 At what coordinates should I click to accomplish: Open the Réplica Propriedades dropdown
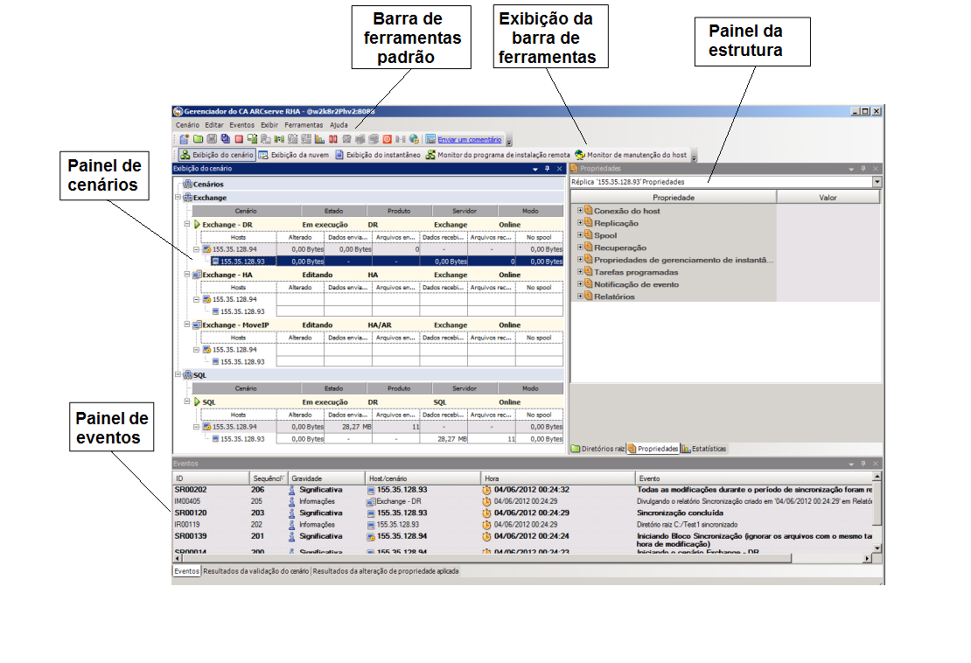click(877, 182)
